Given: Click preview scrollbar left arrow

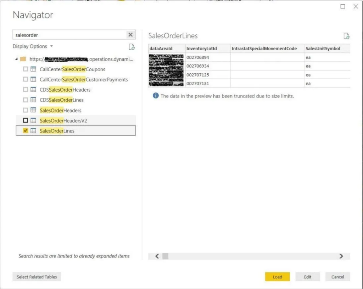Looking at the screenshot, I should [157, 256].
